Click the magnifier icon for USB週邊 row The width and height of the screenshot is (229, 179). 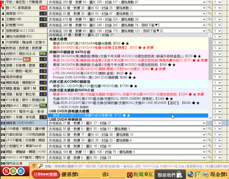click(x=209, y=128)
